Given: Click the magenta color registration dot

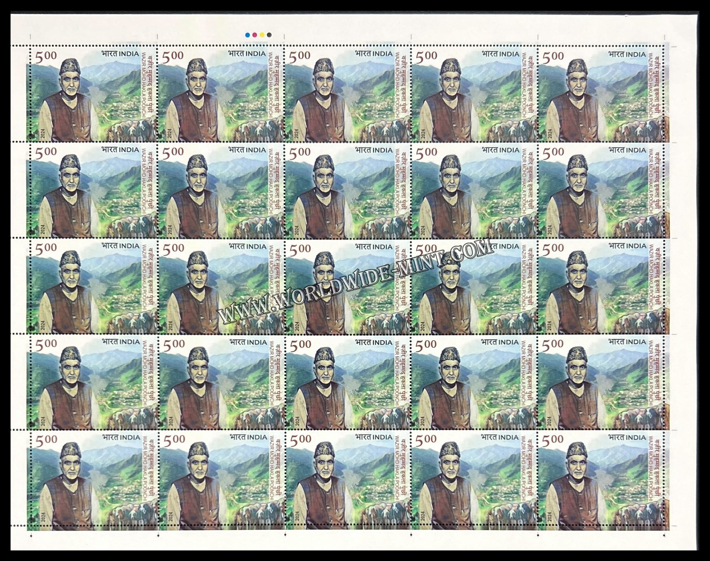Looking at the screenshot, I should 254,35.
